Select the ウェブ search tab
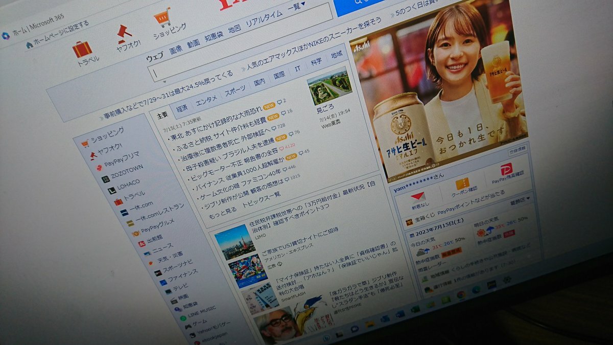 coord(155,57)
